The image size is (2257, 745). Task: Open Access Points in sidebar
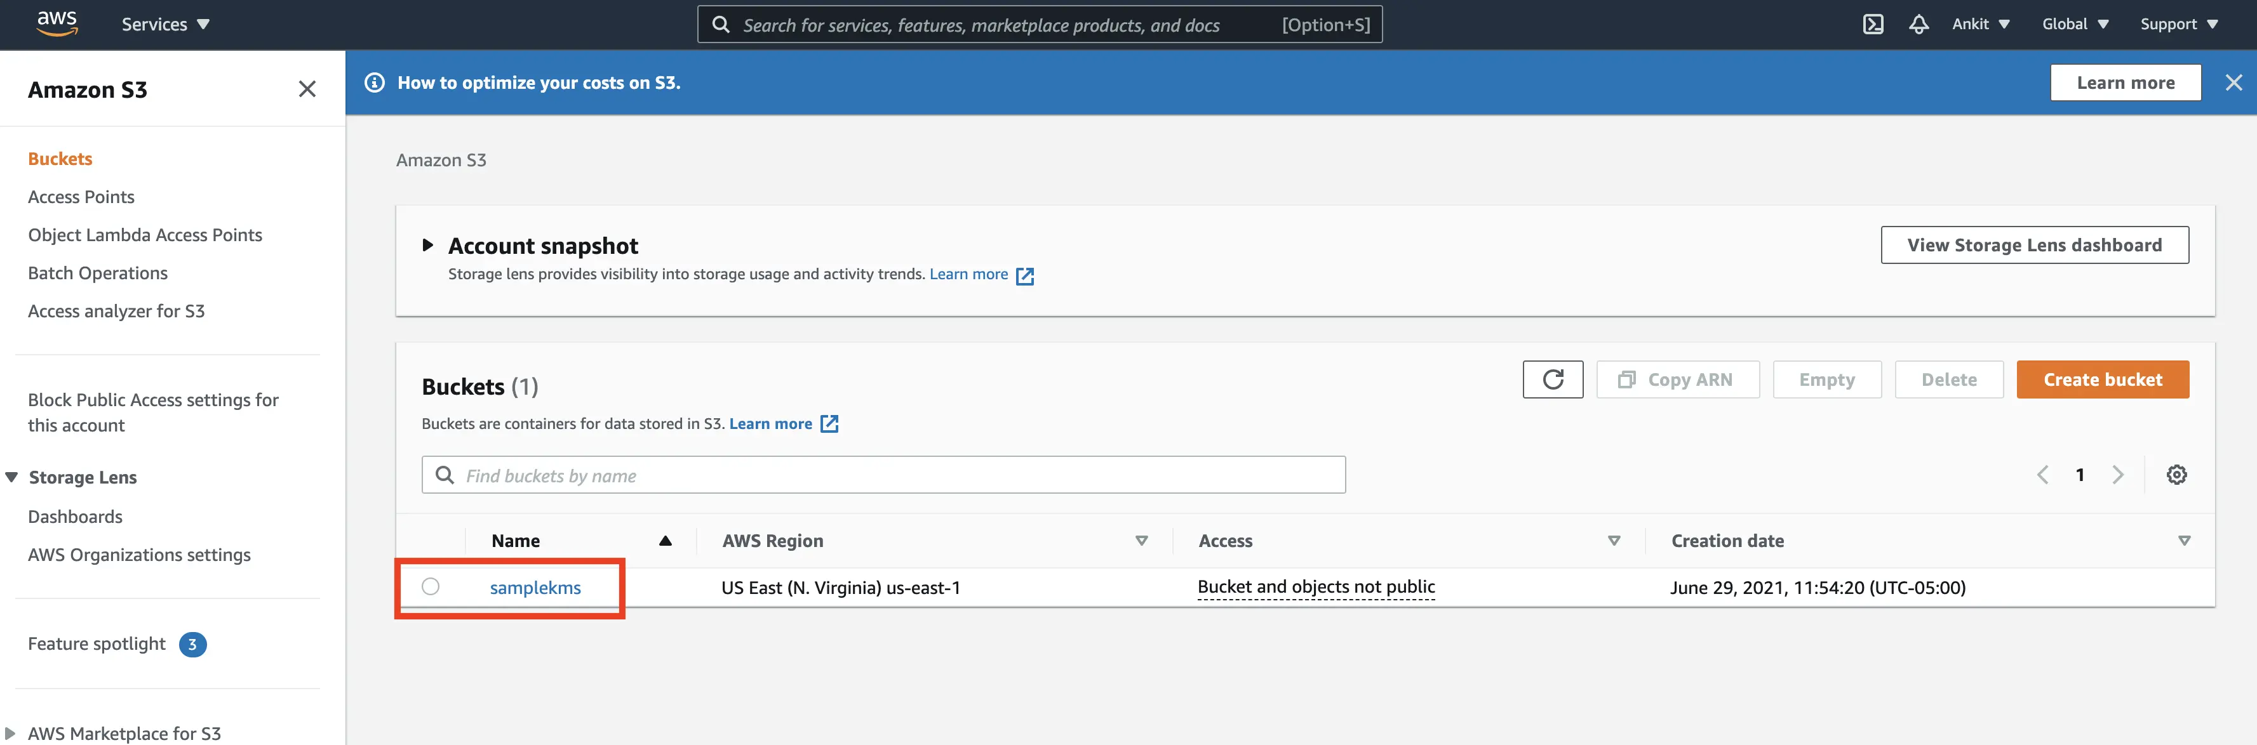81,197
